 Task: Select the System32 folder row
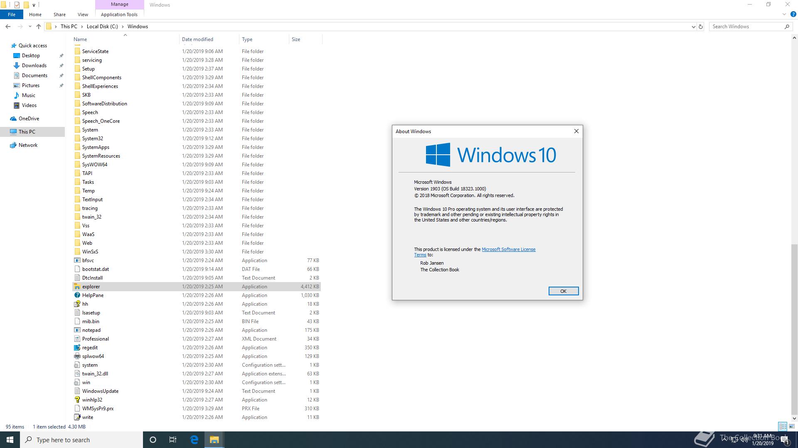point(196,139)
